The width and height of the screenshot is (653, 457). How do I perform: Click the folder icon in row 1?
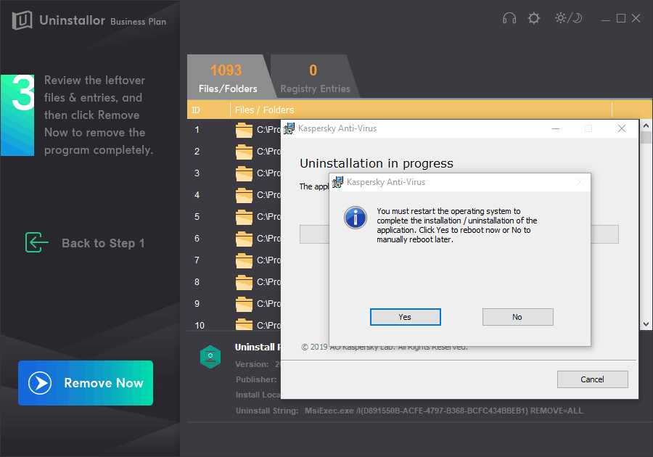click(244, 130)
